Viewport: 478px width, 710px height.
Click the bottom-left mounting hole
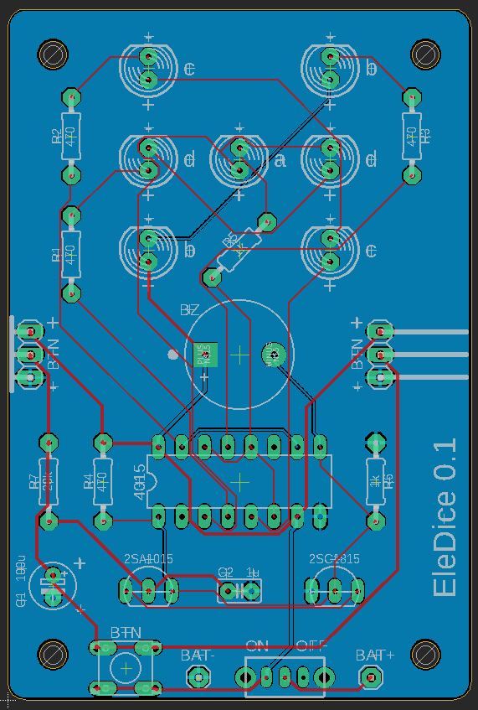pyautogui.click(x=54, y=655)
